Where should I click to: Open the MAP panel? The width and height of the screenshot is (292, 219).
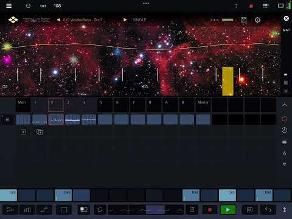tap(286, 30)
